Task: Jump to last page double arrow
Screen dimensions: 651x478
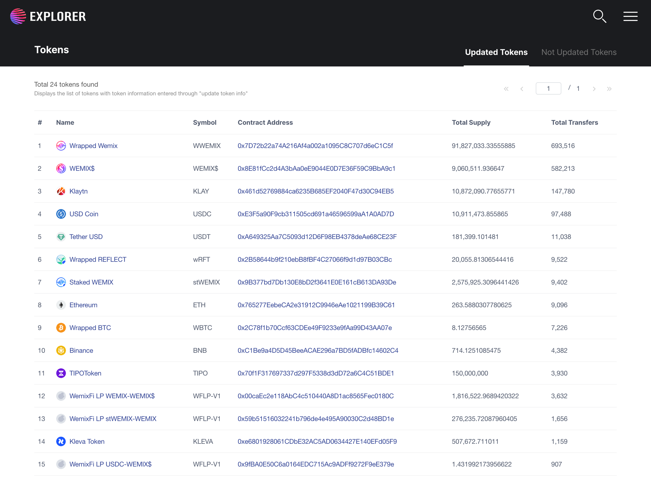Action: [x=609, y=89]
